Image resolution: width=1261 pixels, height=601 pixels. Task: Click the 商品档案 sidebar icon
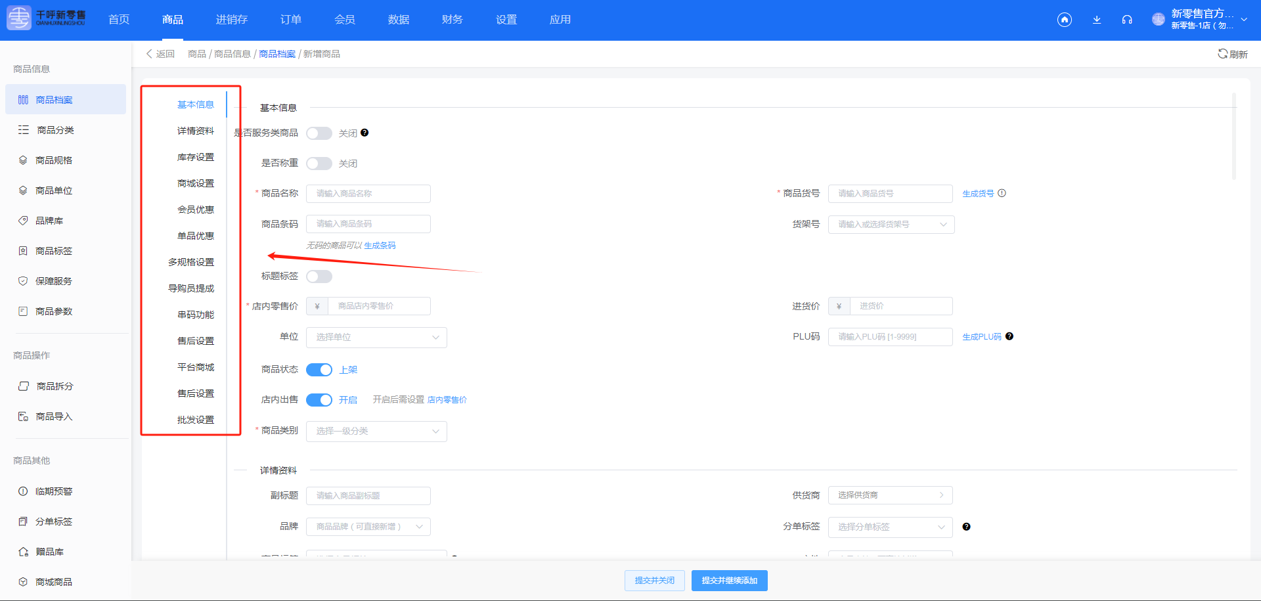click(23, 100)
